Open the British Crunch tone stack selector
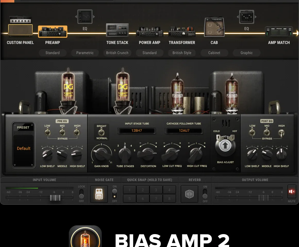The height and width of the screenshot is (247, 299). click(x=117, y=53)
